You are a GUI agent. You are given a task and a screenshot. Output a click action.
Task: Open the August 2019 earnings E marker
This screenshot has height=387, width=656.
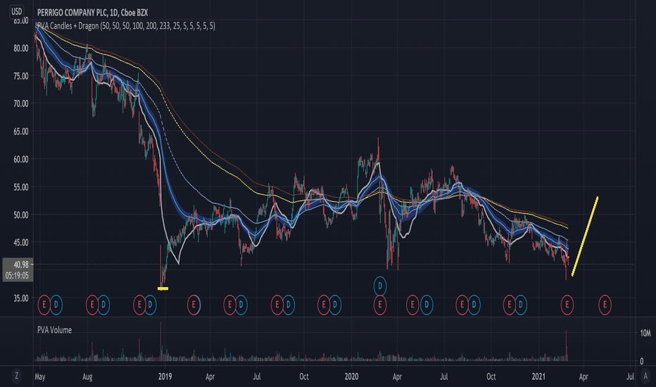pos(277,305)
